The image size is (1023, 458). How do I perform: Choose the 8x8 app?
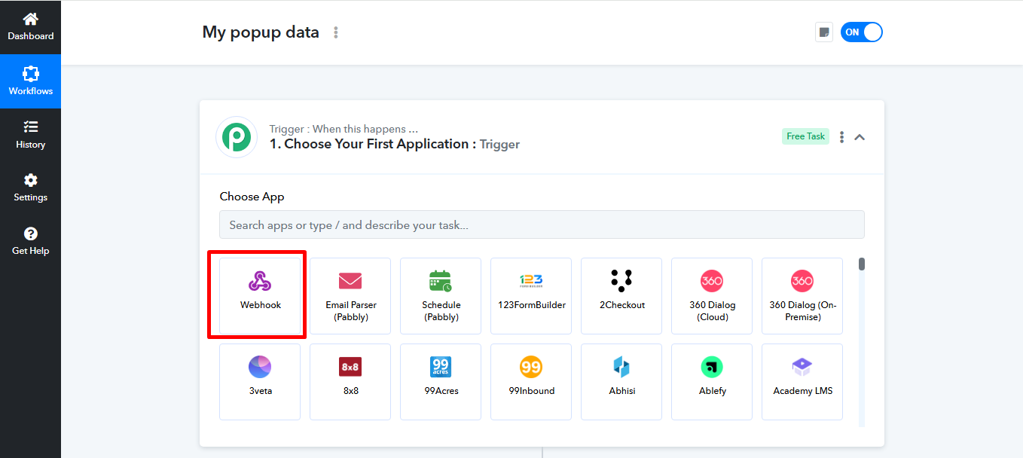[350, 381]
